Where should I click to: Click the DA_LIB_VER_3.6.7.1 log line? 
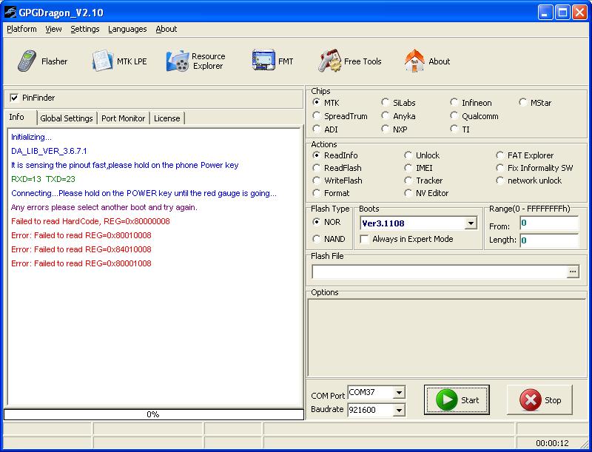(49, 151)
